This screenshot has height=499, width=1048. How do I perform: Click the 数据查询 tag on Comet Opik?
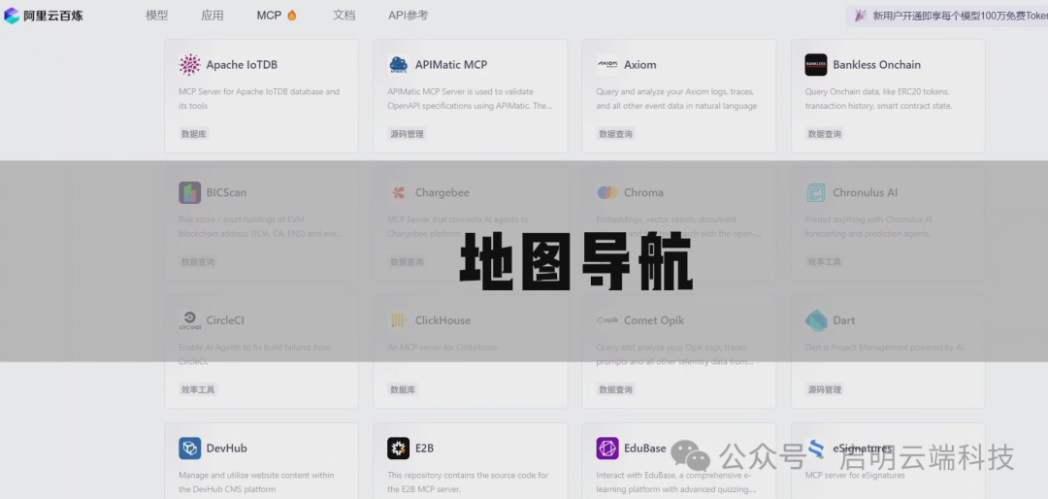click(x=615, y=389)
